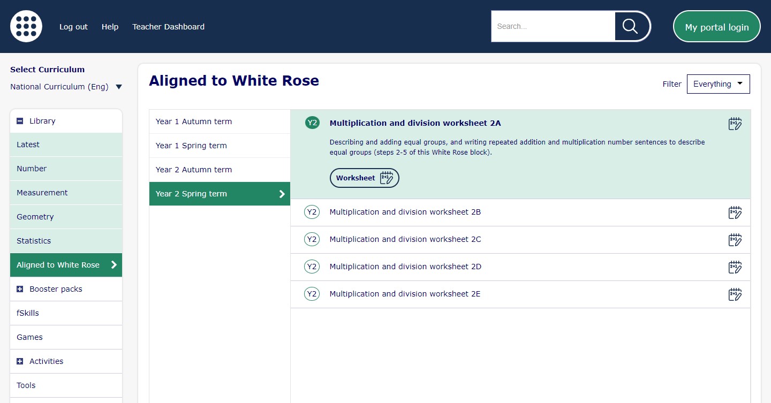771x403 pixels.
Task: Click the My portal login button
Action: (x=717, y=27)
